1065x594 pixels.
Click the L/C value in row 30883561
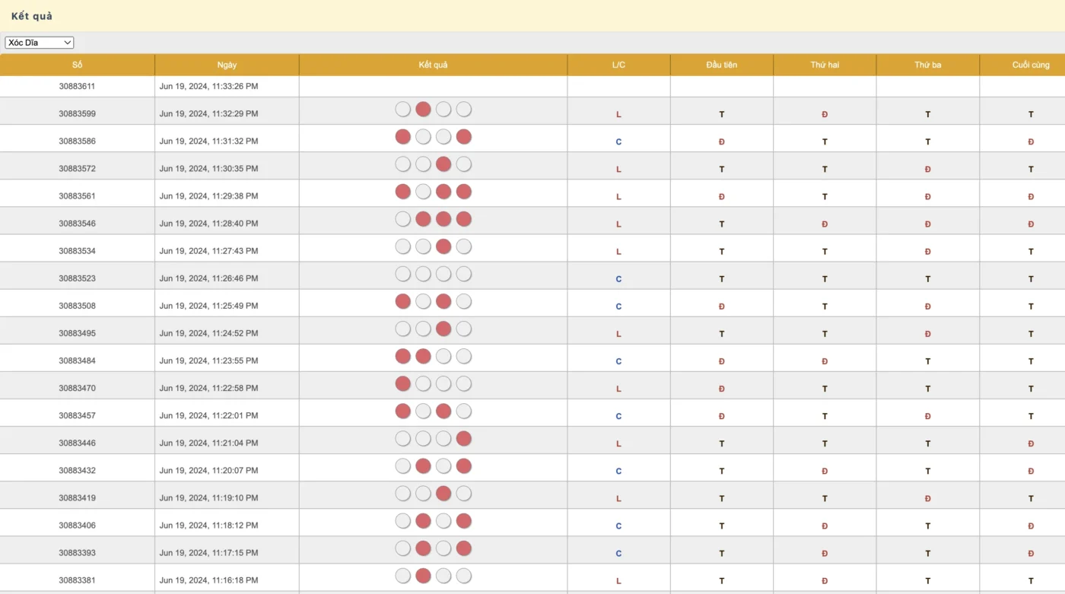pyautogui.click(x=618, y=197)
